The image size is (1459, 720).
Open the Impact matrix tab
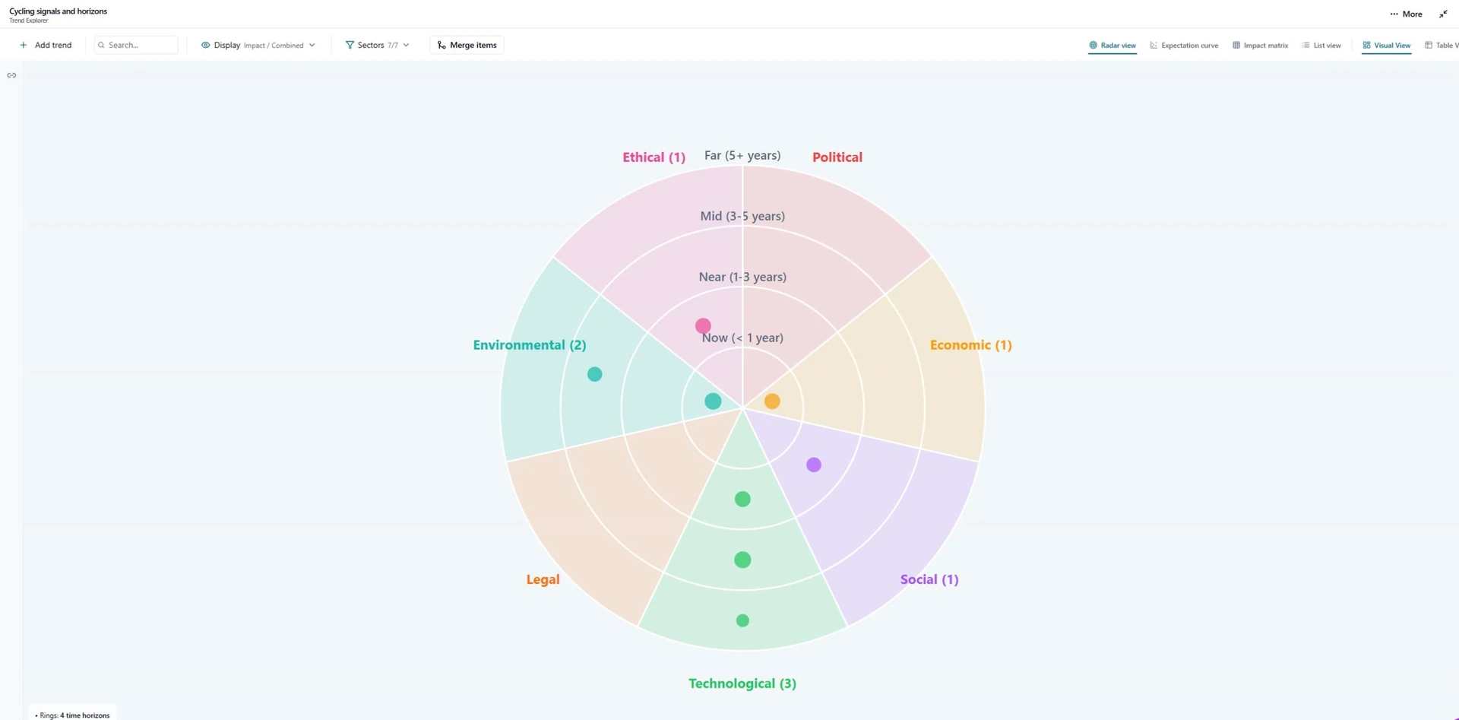(x=1260, y=46)
